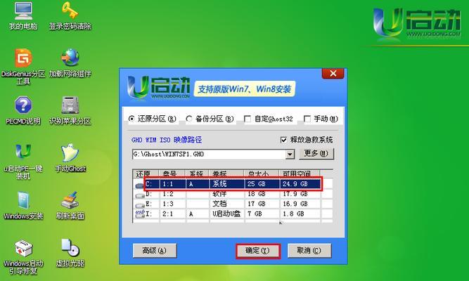This screenshot has width=469, height=281.
Task: Open the 登录密码清除 key icon
Action: click(70, 15)
